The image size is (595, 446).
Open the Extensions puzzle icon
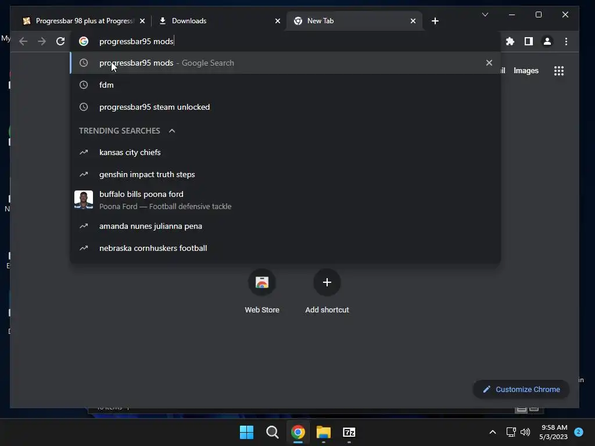(510, 41)
